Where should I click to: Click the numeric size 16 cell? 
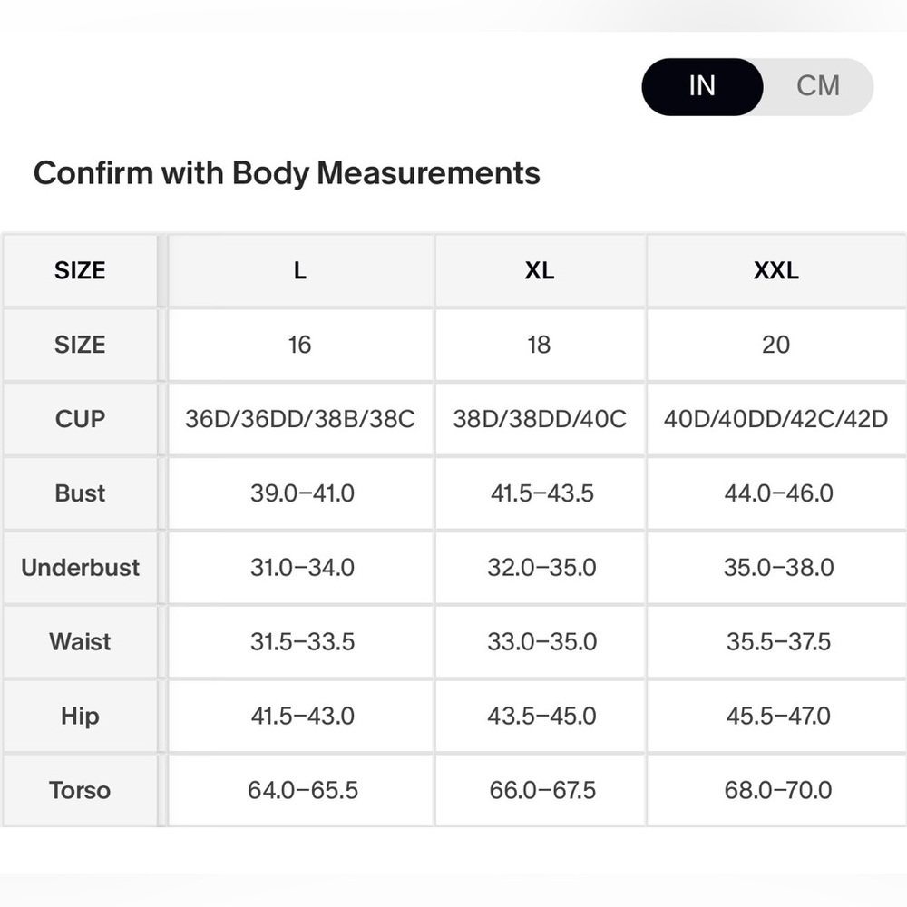300,345
